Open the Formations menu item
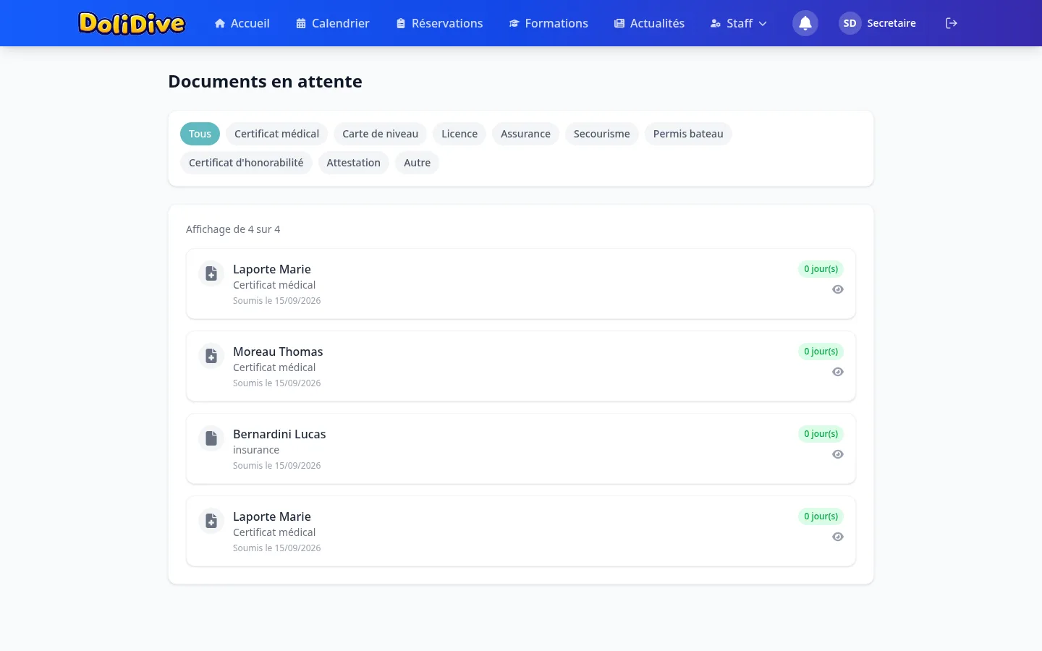This screenshot has height=651, width=1042. (x=548, y=23)
